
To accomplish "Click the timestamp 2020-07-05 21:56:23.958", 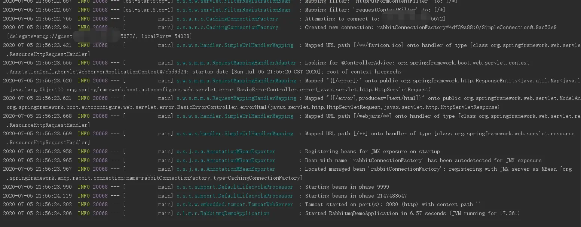I will pos(37,151).
